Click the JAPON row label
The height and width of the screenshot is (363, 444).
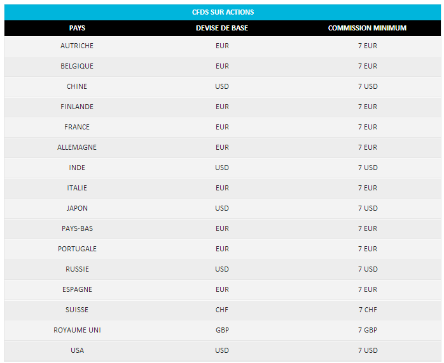77,208
